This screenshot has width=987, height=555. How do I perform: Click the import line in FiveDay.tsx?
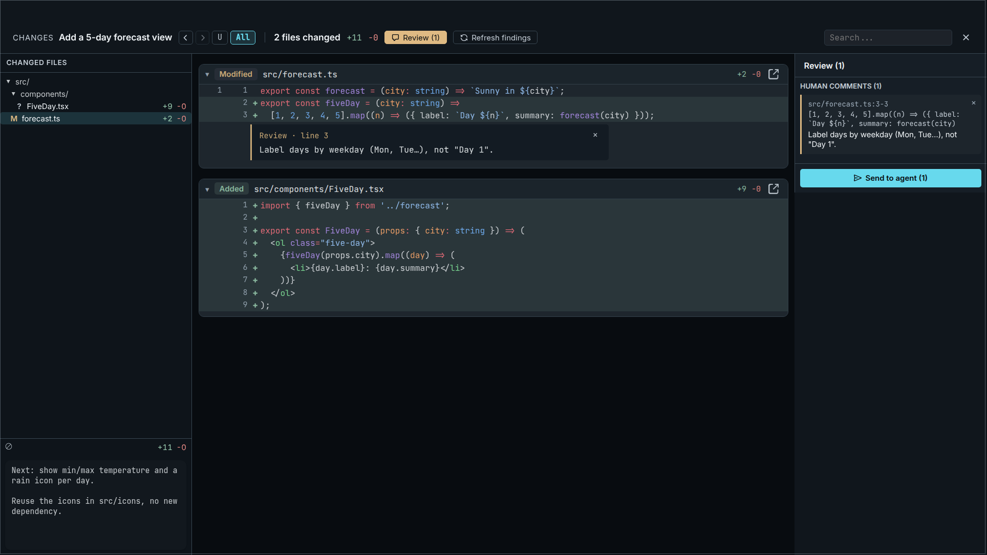(x=493, y=205)
